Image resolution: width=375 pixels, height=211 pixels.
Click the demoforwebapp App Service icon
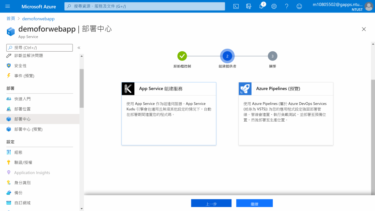[11, 32]
